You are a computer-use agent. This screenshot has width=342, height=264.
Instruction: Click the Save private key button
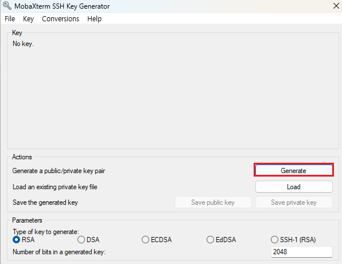tap(294, 202)
